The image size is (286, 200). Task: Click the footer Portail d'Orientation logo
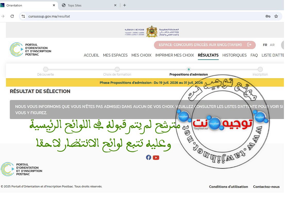(x=22, y=169)
